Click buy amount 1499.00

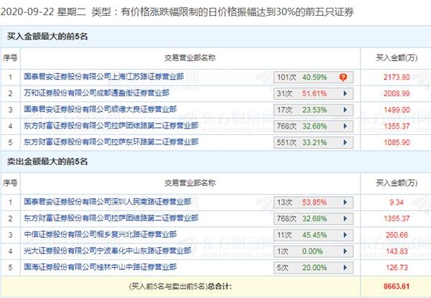[x=397, y=110]
